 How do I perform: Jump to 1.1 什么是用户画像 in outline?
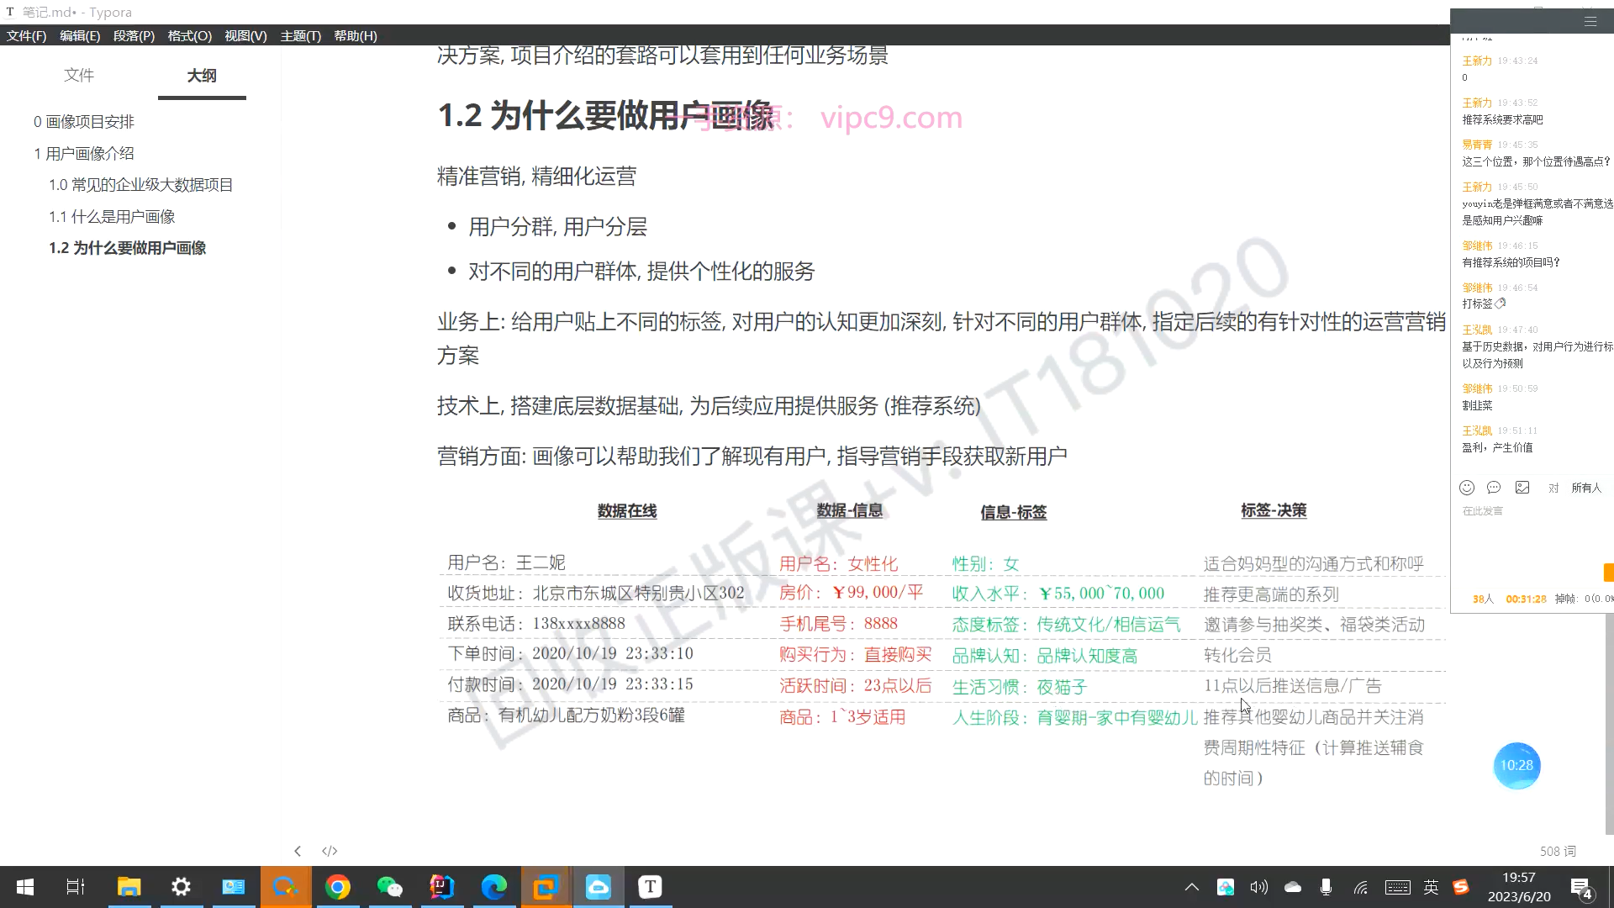tap(112, 216)
